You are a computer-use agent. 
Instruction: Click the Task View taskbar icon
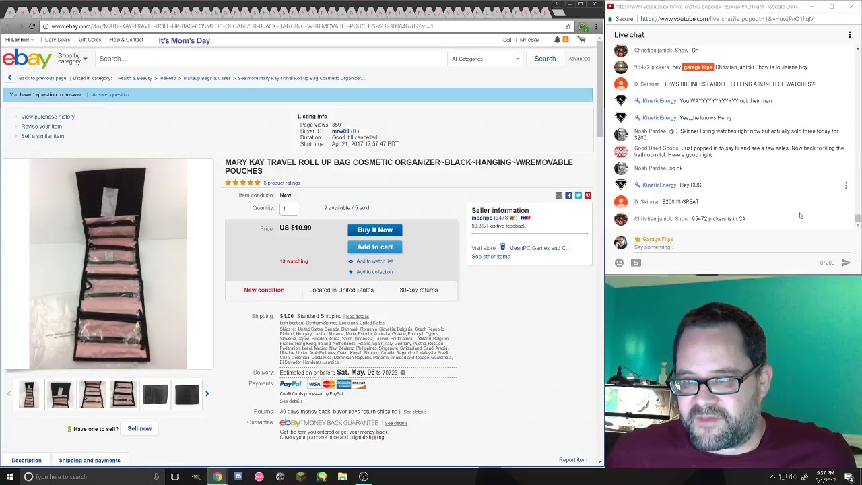click(x=175, y=477)
